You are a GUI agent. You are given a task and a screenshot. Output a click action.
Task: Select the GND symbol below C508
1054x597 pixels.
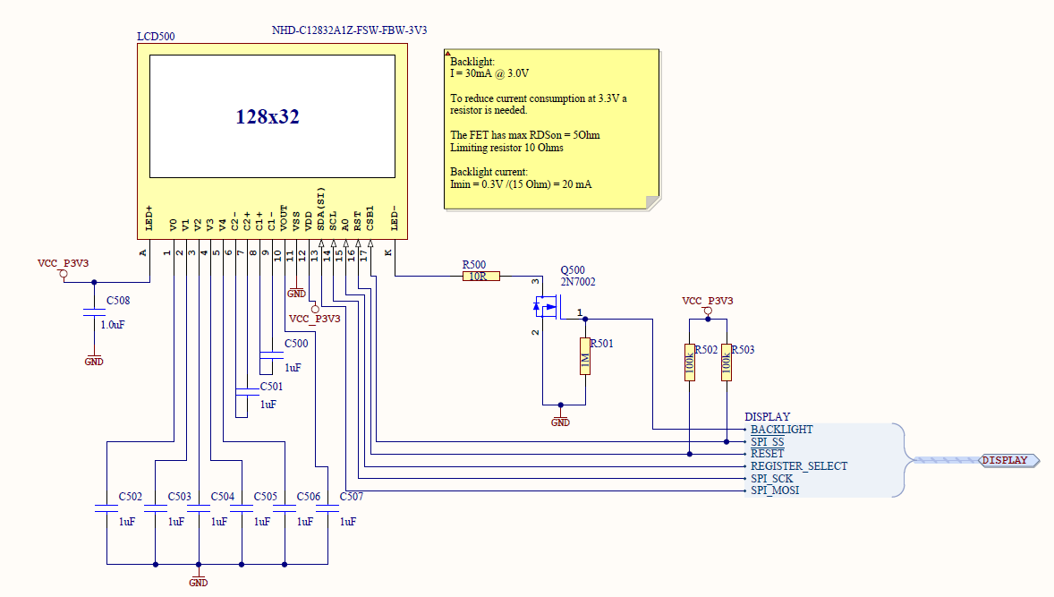94,360
